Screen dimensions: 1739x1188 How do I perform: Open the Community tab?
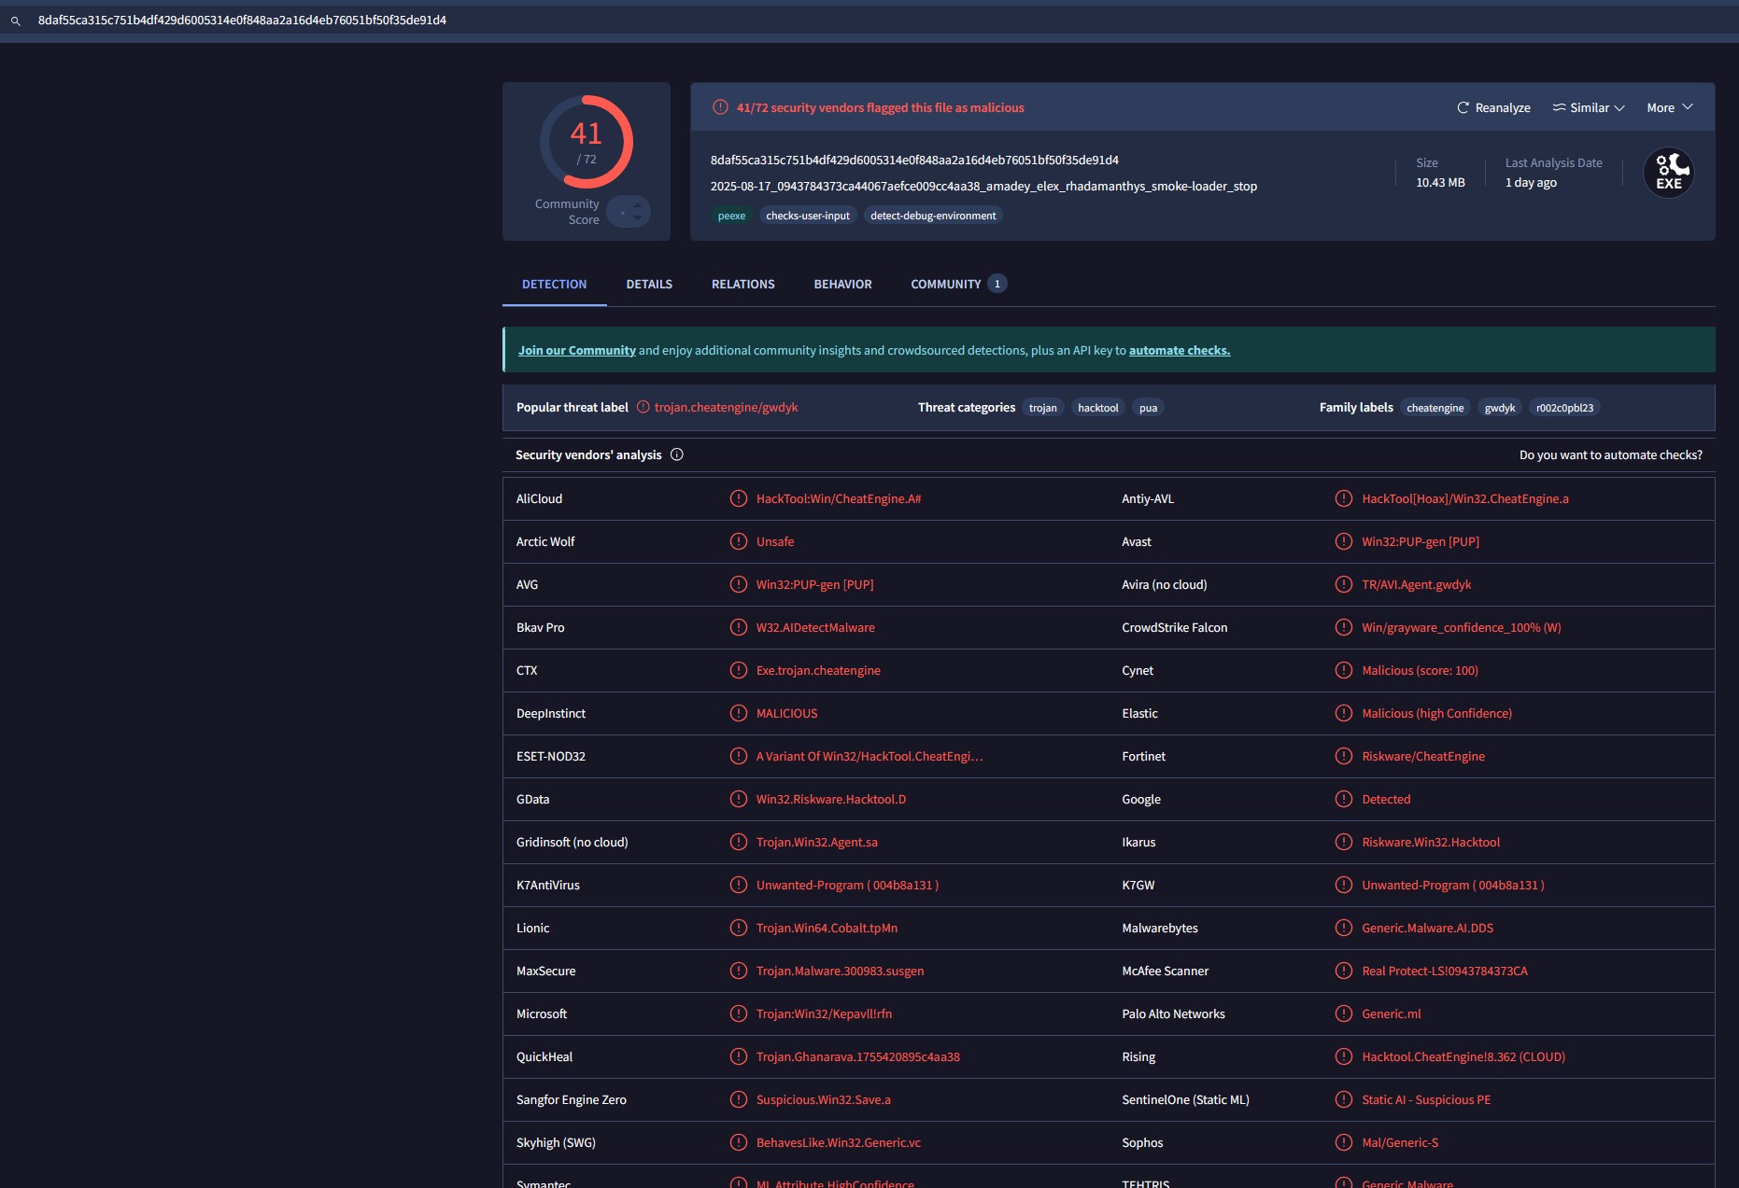coord(945,285)
